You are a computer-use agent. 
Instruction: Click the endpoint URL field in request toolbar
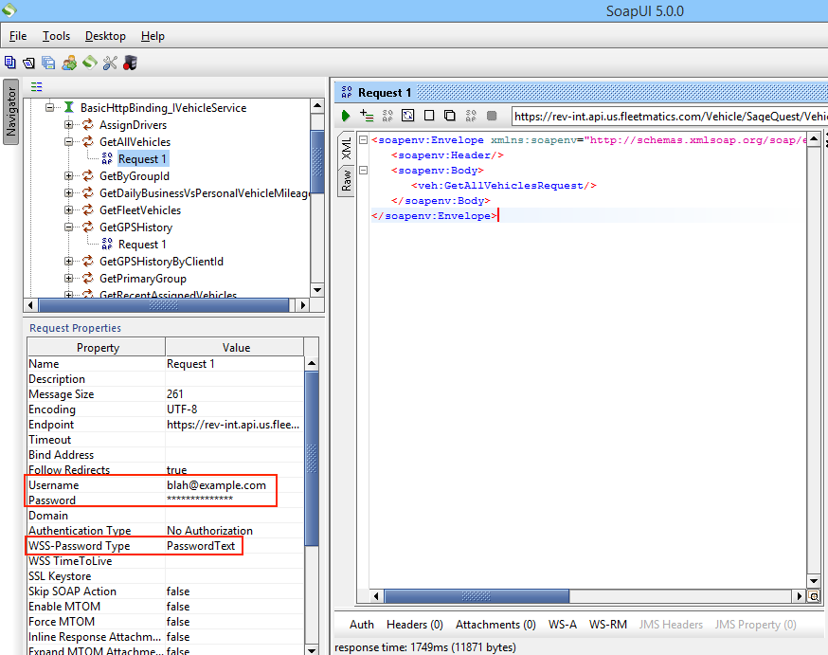[670, 117]
